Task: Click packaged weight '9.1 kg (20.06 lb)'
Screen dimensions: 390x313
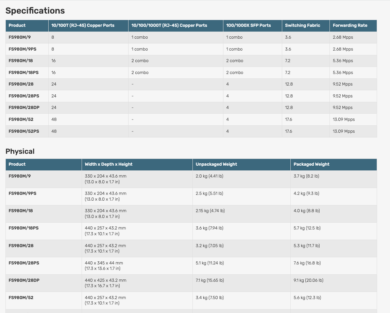Action: click(x=308, y=280)
